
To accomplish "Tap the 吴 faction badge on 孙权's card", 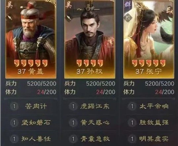I will (69, 5).
